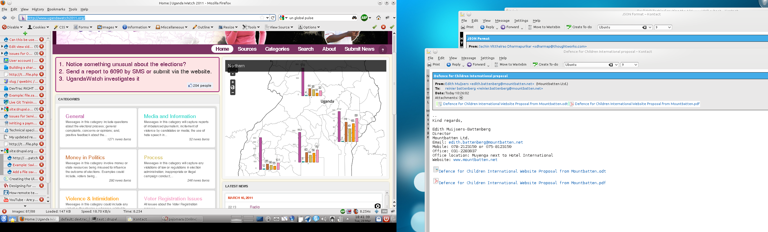Forward the Defence for Children International message
Image resolution: width=768 pixels, height=232 pixels.
tap(476, 65)
